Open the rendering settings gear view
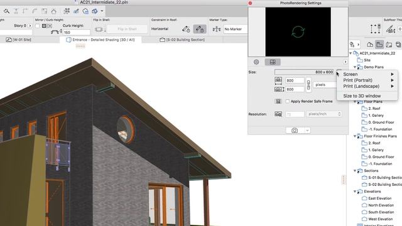402x226 pixels. tap(256, 62)
